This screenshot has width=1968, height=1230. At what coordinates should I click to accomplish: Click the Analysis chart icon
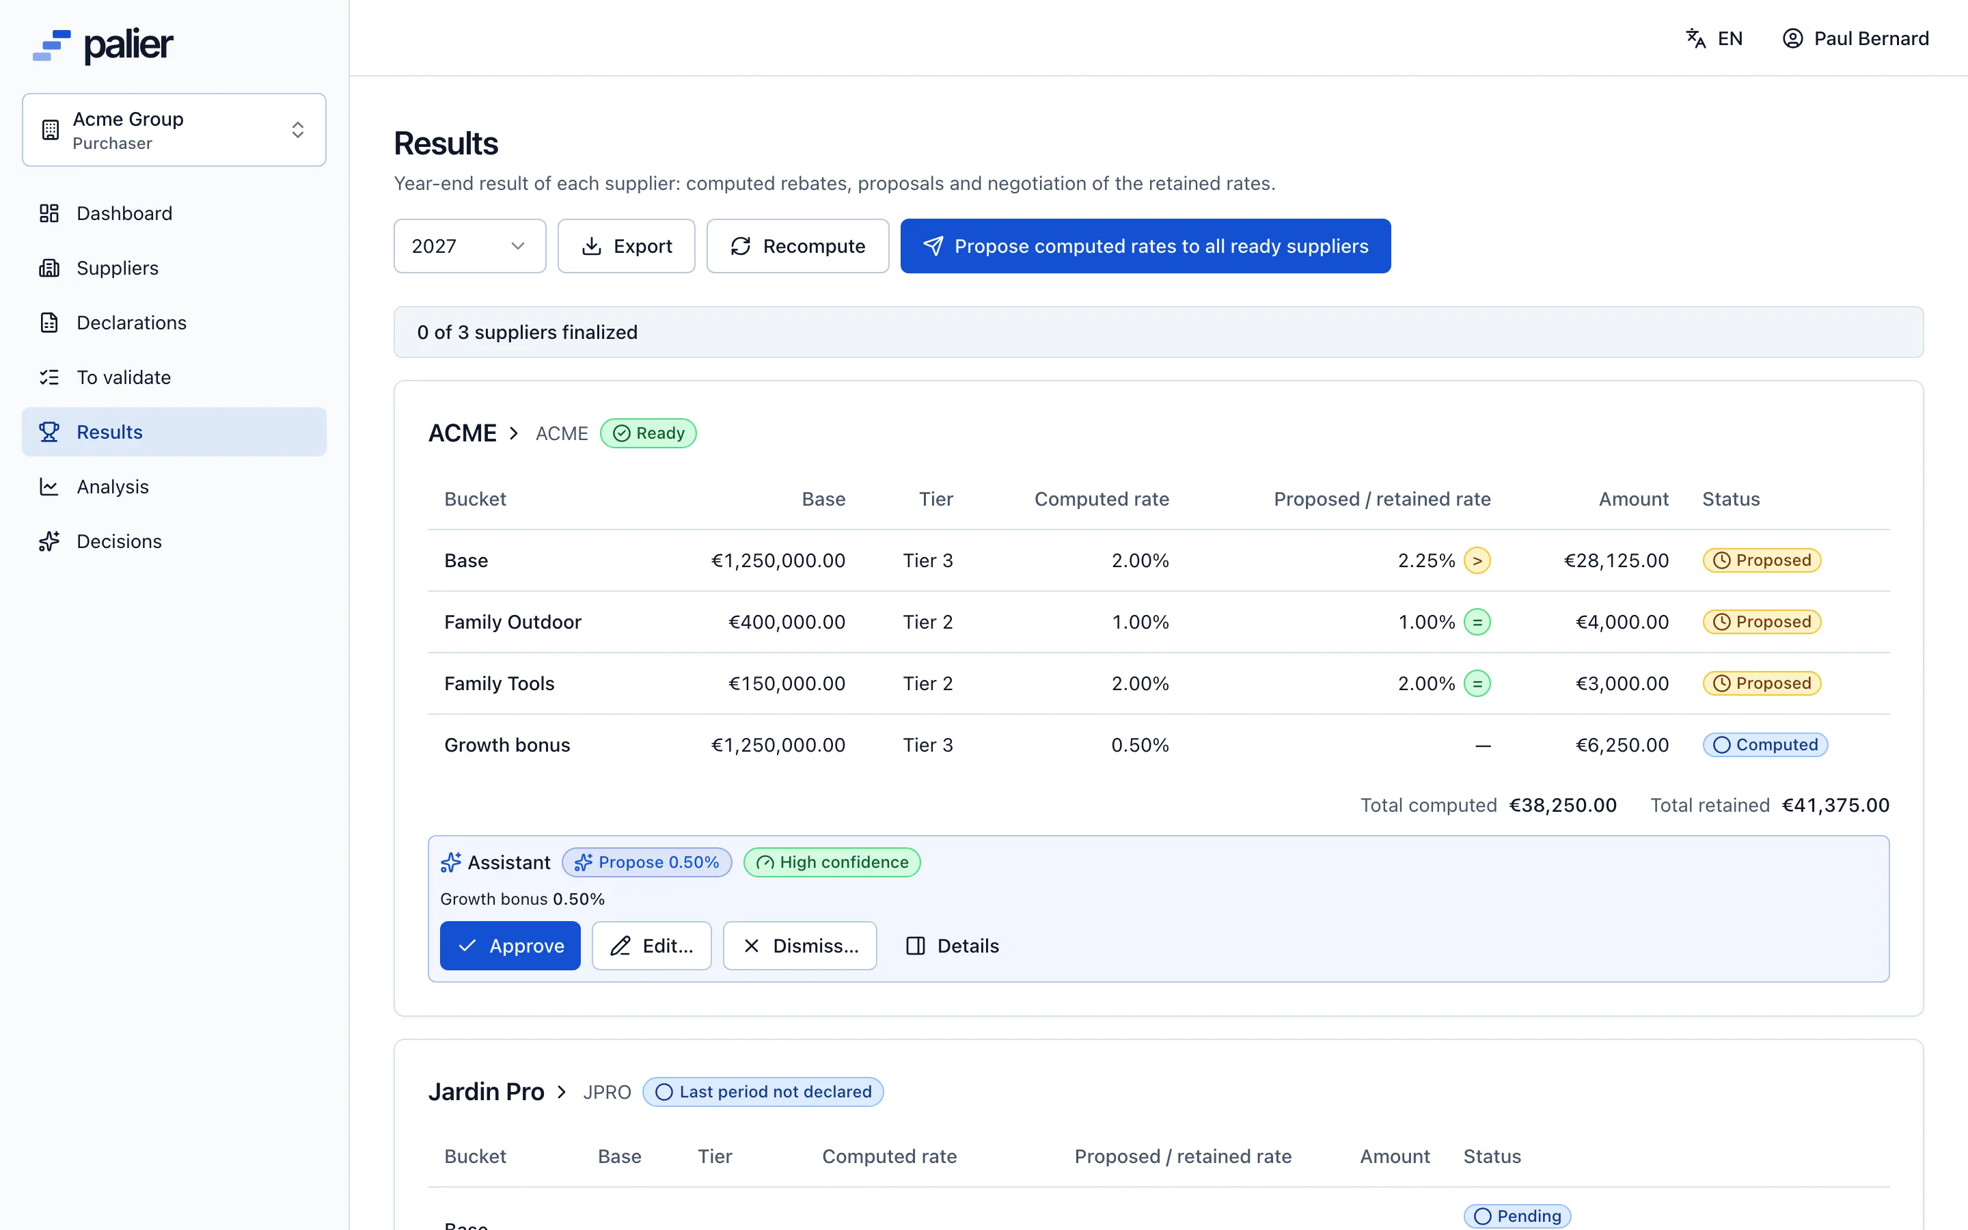click(x=49, y=487)
